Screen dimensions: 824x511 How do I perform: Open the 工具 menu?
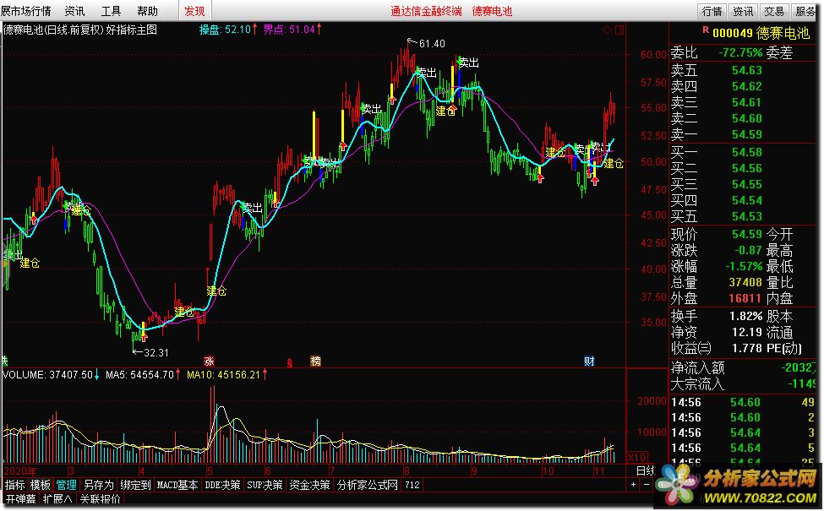coord(111,11)
